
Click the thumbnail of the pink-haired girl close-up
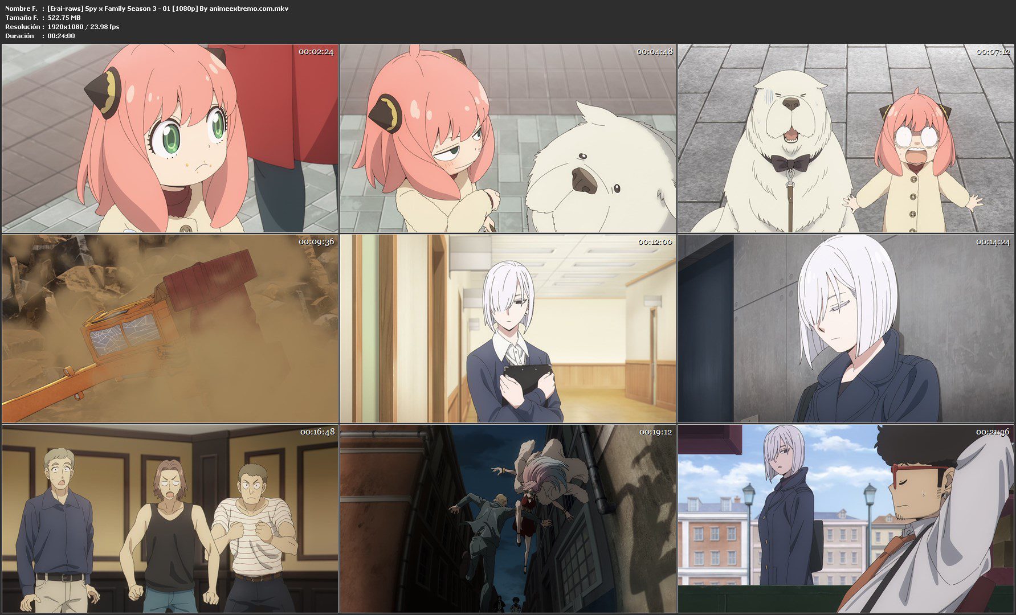170,138
